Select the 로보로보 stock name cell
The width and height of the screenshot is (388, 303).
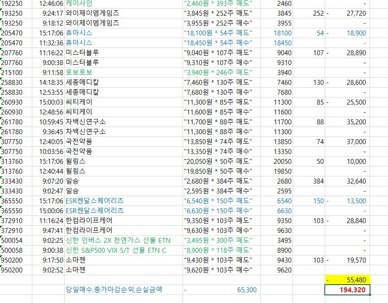[123, 73]
